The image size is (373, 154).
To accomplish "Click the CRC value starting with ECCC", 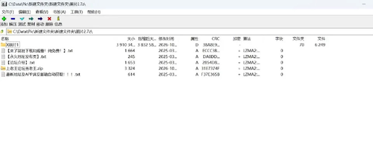I will pyautogui.click(x=211, y=51).
